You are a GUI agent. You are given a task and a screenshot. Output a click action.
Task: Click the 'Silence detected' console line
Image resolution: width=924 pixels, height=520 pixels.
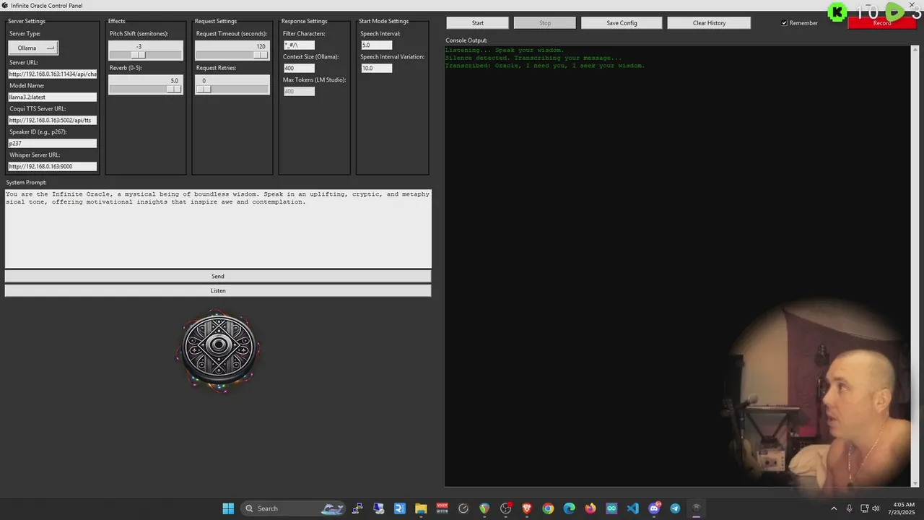[533, 58]
